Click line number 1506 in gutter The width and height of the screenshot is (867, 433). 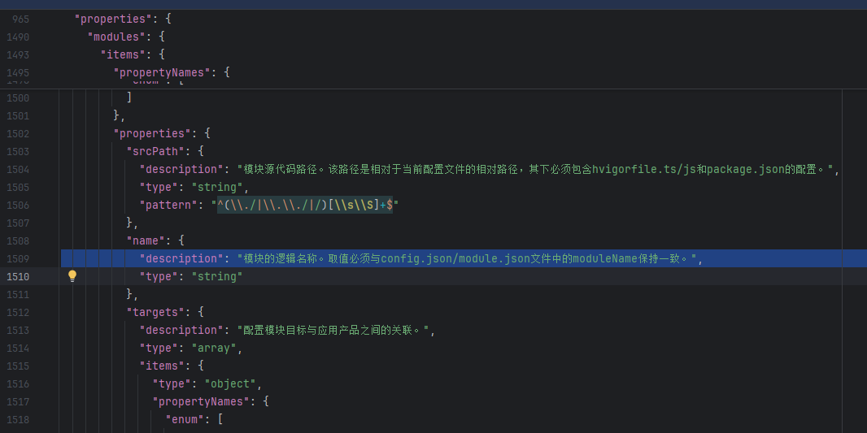(18, 205)
